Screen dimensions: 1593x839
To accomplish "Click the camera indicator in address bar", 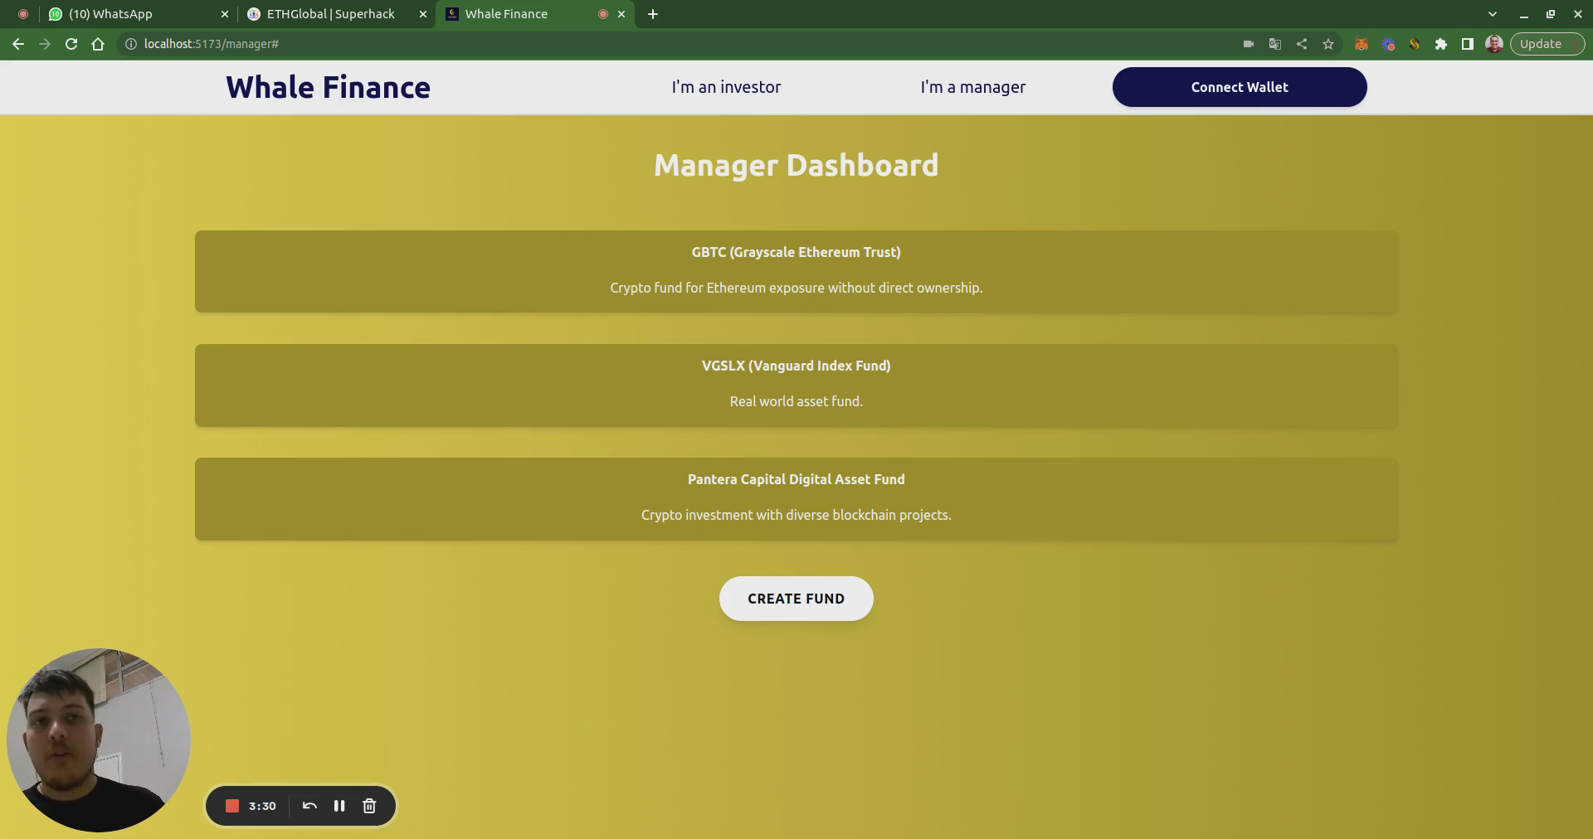I will point(1249,44).
